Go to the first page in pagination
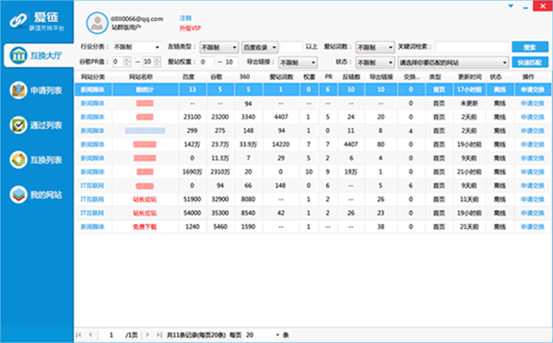The height and width of the screenshot is (343, 553). tap(78, 335)
